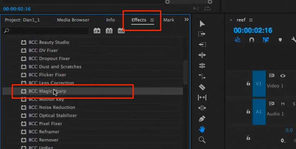Viewport: 296px width, 149px height.
Task: Open the reef sequence panel menu
Action: (x=251, y=20)
